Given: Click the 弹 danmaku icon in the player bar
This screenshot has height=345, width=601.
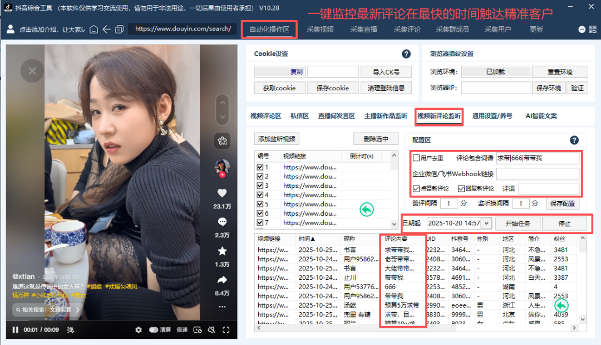Looking at the screenshot, I should pos(71,329).
